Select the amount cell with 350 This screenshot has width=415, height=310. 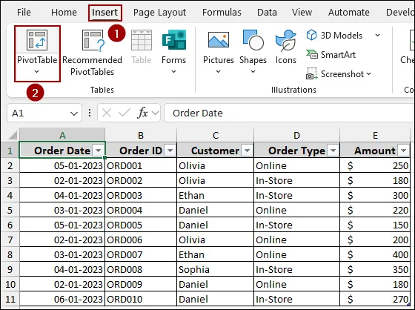375,269
